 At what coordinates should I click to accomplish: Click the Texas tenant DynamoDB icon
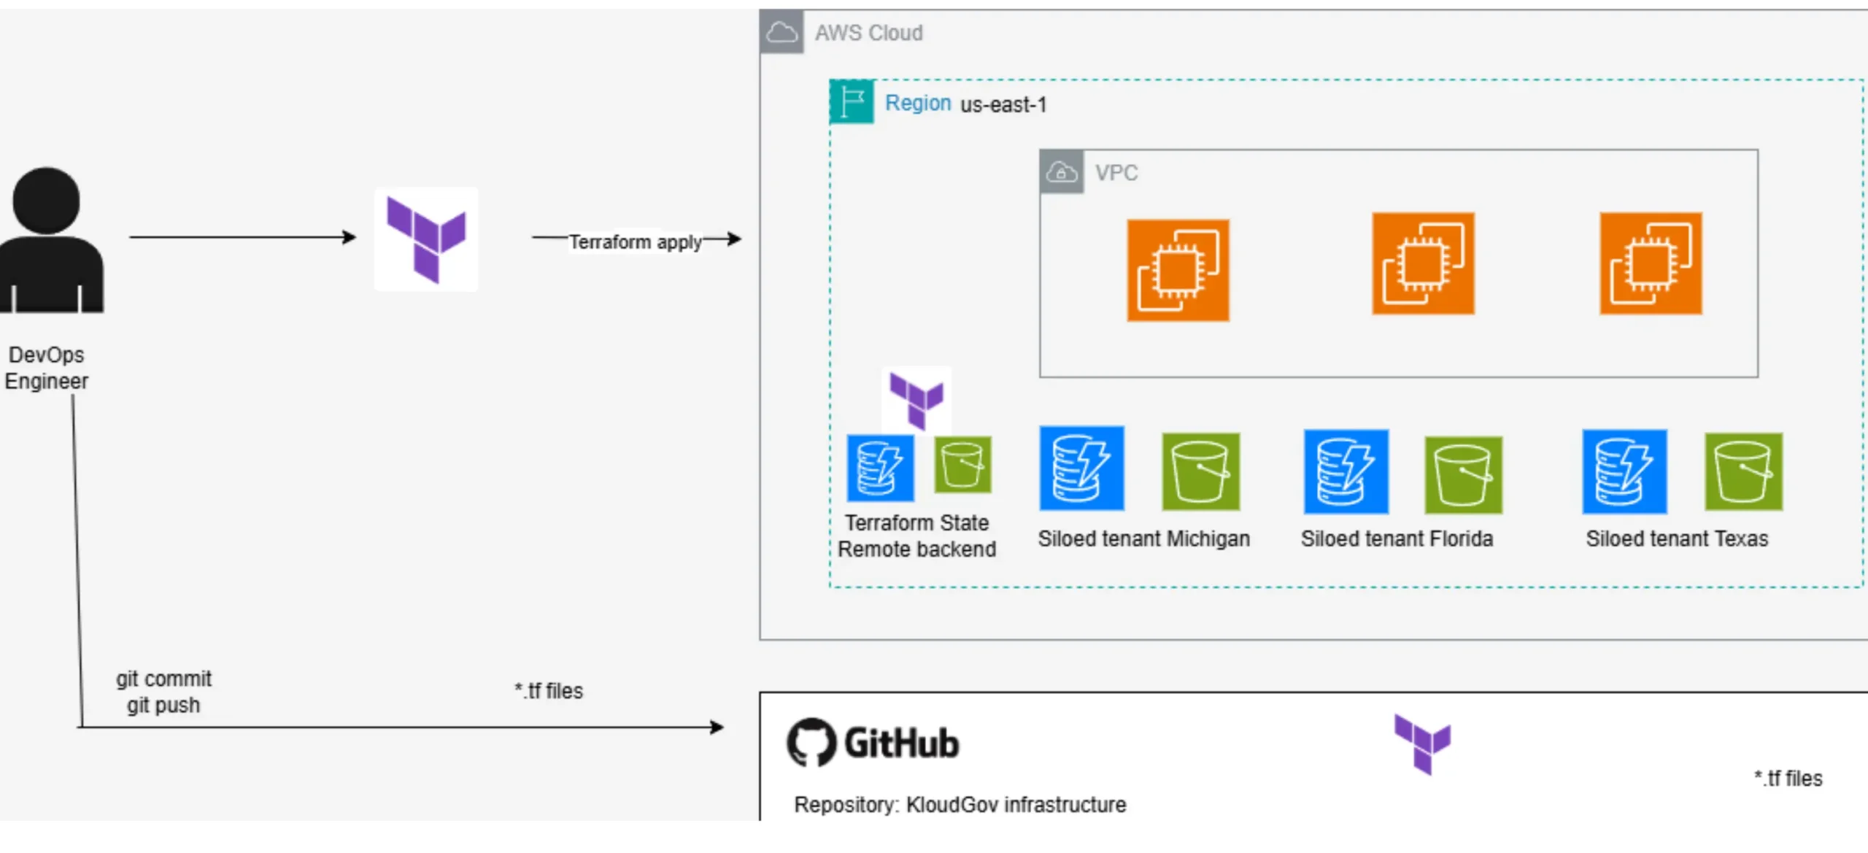[1624, 471]
